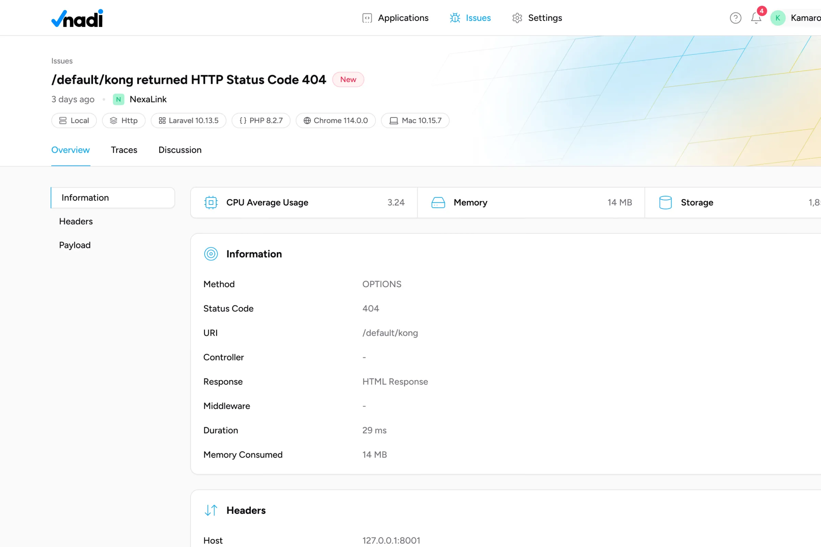821x547 pixels.
Task: Click the Memory drive icon
Action: click(438, 203)
